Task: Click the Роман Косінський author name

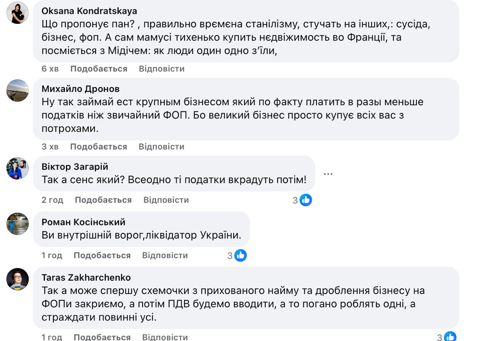Action: (84, 222)
